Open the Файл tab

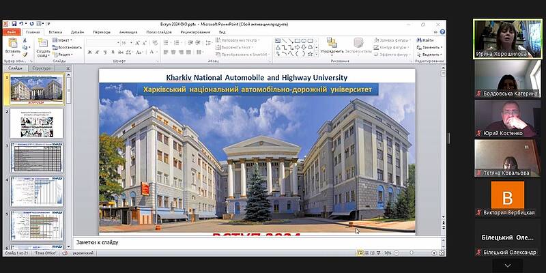[11, 32]
